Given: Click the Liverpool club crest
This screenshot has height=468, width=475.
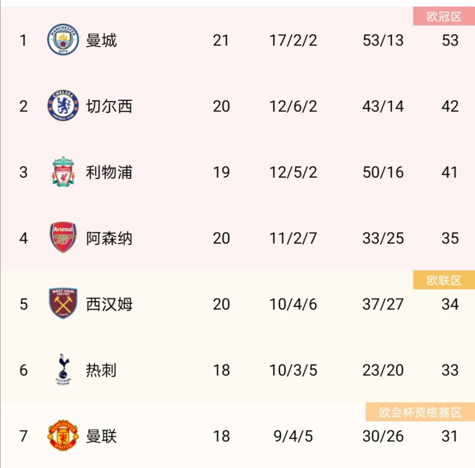Looking at the screenshot, I should pyautogui.click(x=63, y=172).
